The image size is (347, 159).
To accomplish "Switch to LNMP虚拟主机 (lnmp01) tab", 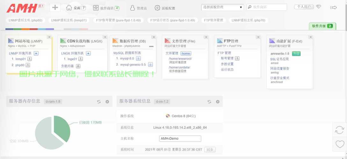I will [69, 20].
